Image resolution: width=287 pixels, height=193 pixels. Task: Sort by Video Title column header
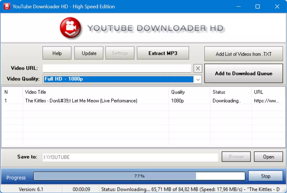(36, 92)
